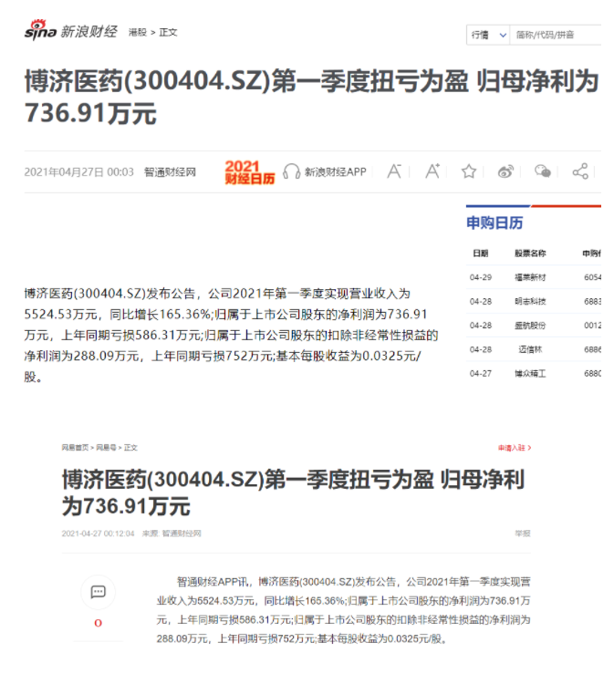Screen dimensions: 614x674
Task: Open the share options icon
Action: click(x=580, y=171)
